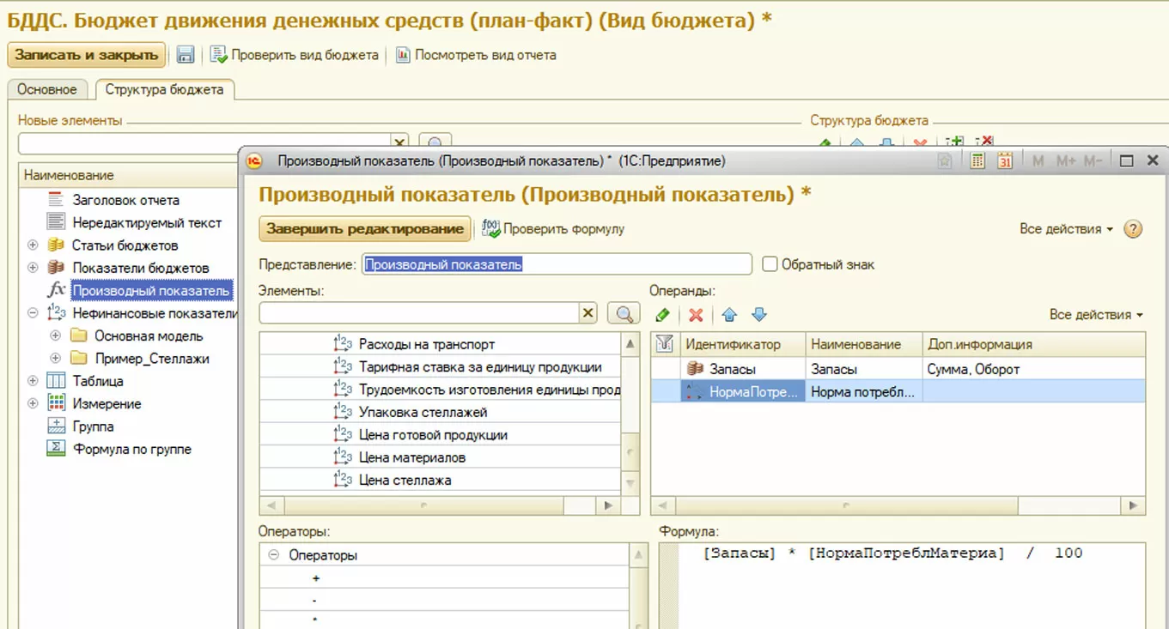The height and width of the screenshot is (629, 1169).
Task: Click the green pencil edit operand icon
Action: pos(662,315)
